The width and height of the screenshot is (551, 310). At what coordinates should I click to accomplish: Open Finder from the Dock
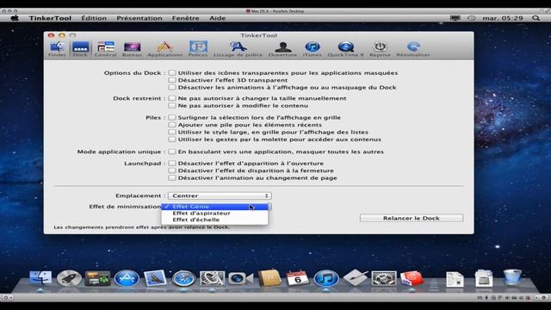(x=40, y=278)
